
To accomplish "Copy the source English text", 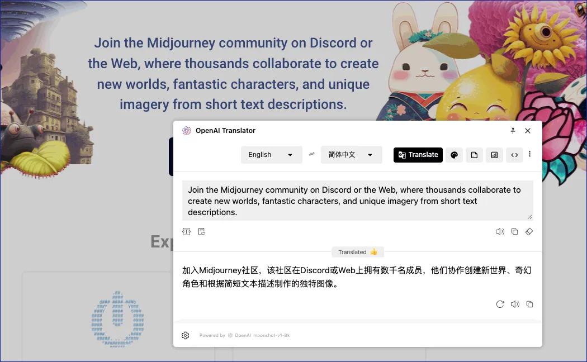I will 514,231.
